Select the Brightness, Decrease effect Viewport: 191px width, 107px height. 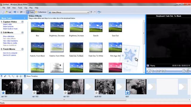point(57,27)
